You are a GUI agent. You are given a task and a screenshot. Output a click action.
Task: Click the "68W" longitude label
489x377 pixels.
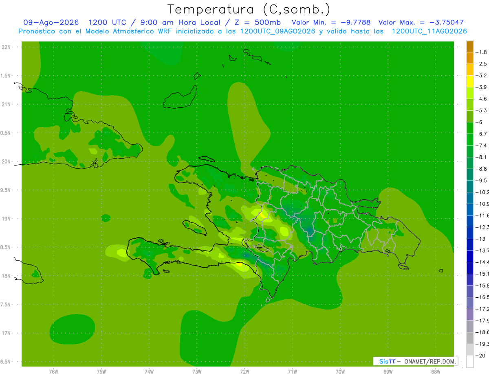pyautogui.click(x=435, y=372)
